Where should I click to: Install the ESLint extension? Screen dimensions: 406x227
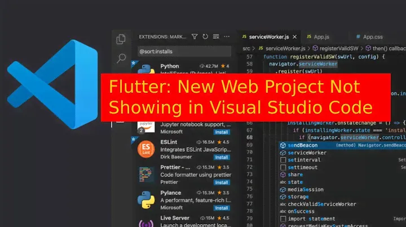tap(222, 157)
